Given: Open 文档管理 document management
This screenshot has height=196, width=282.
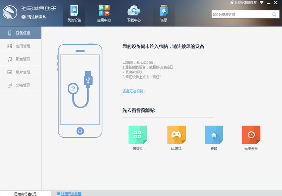Looking at the screenshot, I should pyautogui.click(x=20, y=85).
